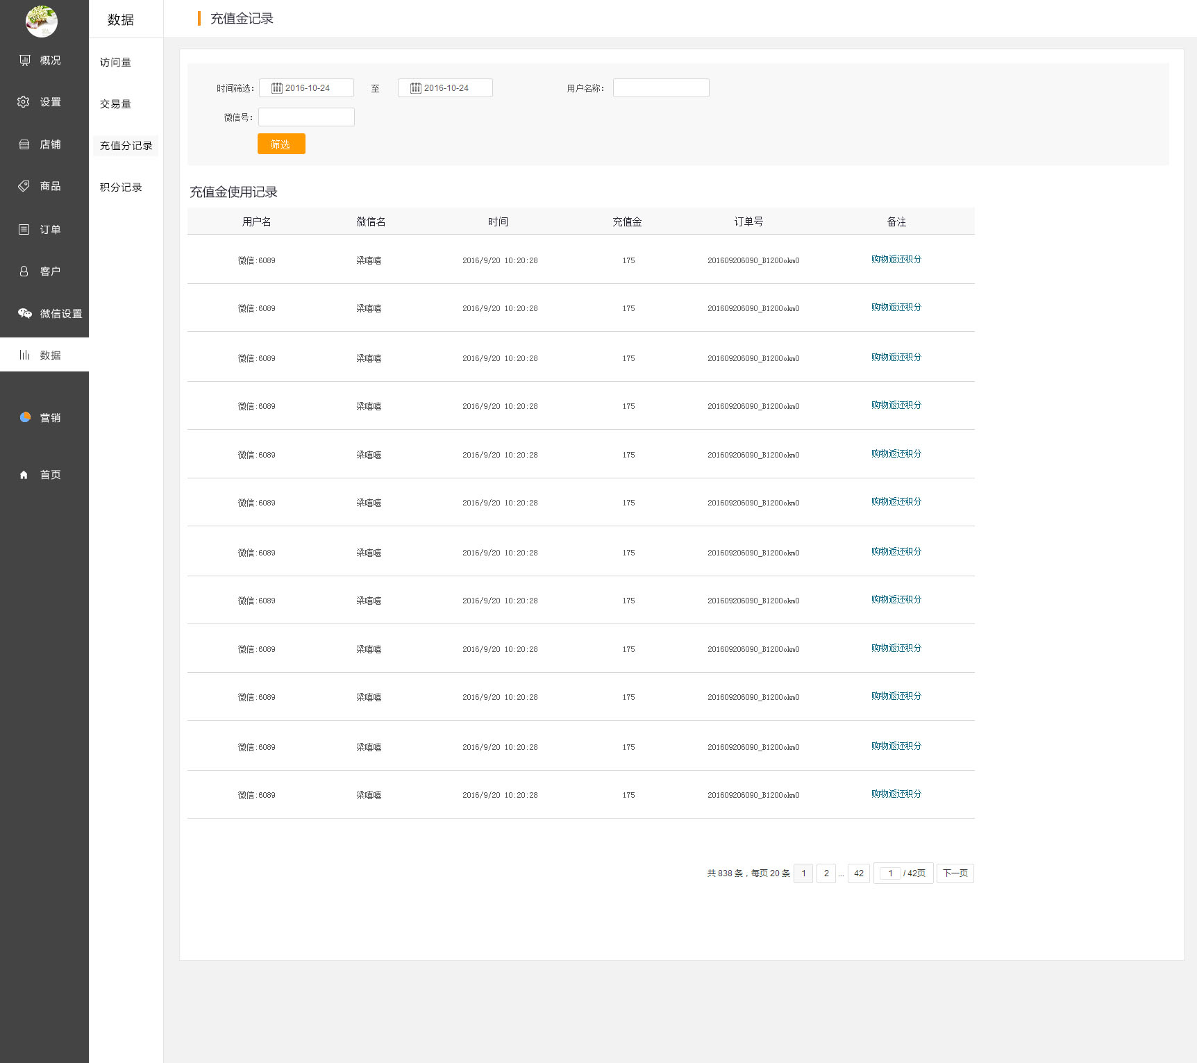Open the 概况 overview icon in sidebar
Image resolution: width=1197 pixels, height=1063 pixels.
(x=25, y=60)
